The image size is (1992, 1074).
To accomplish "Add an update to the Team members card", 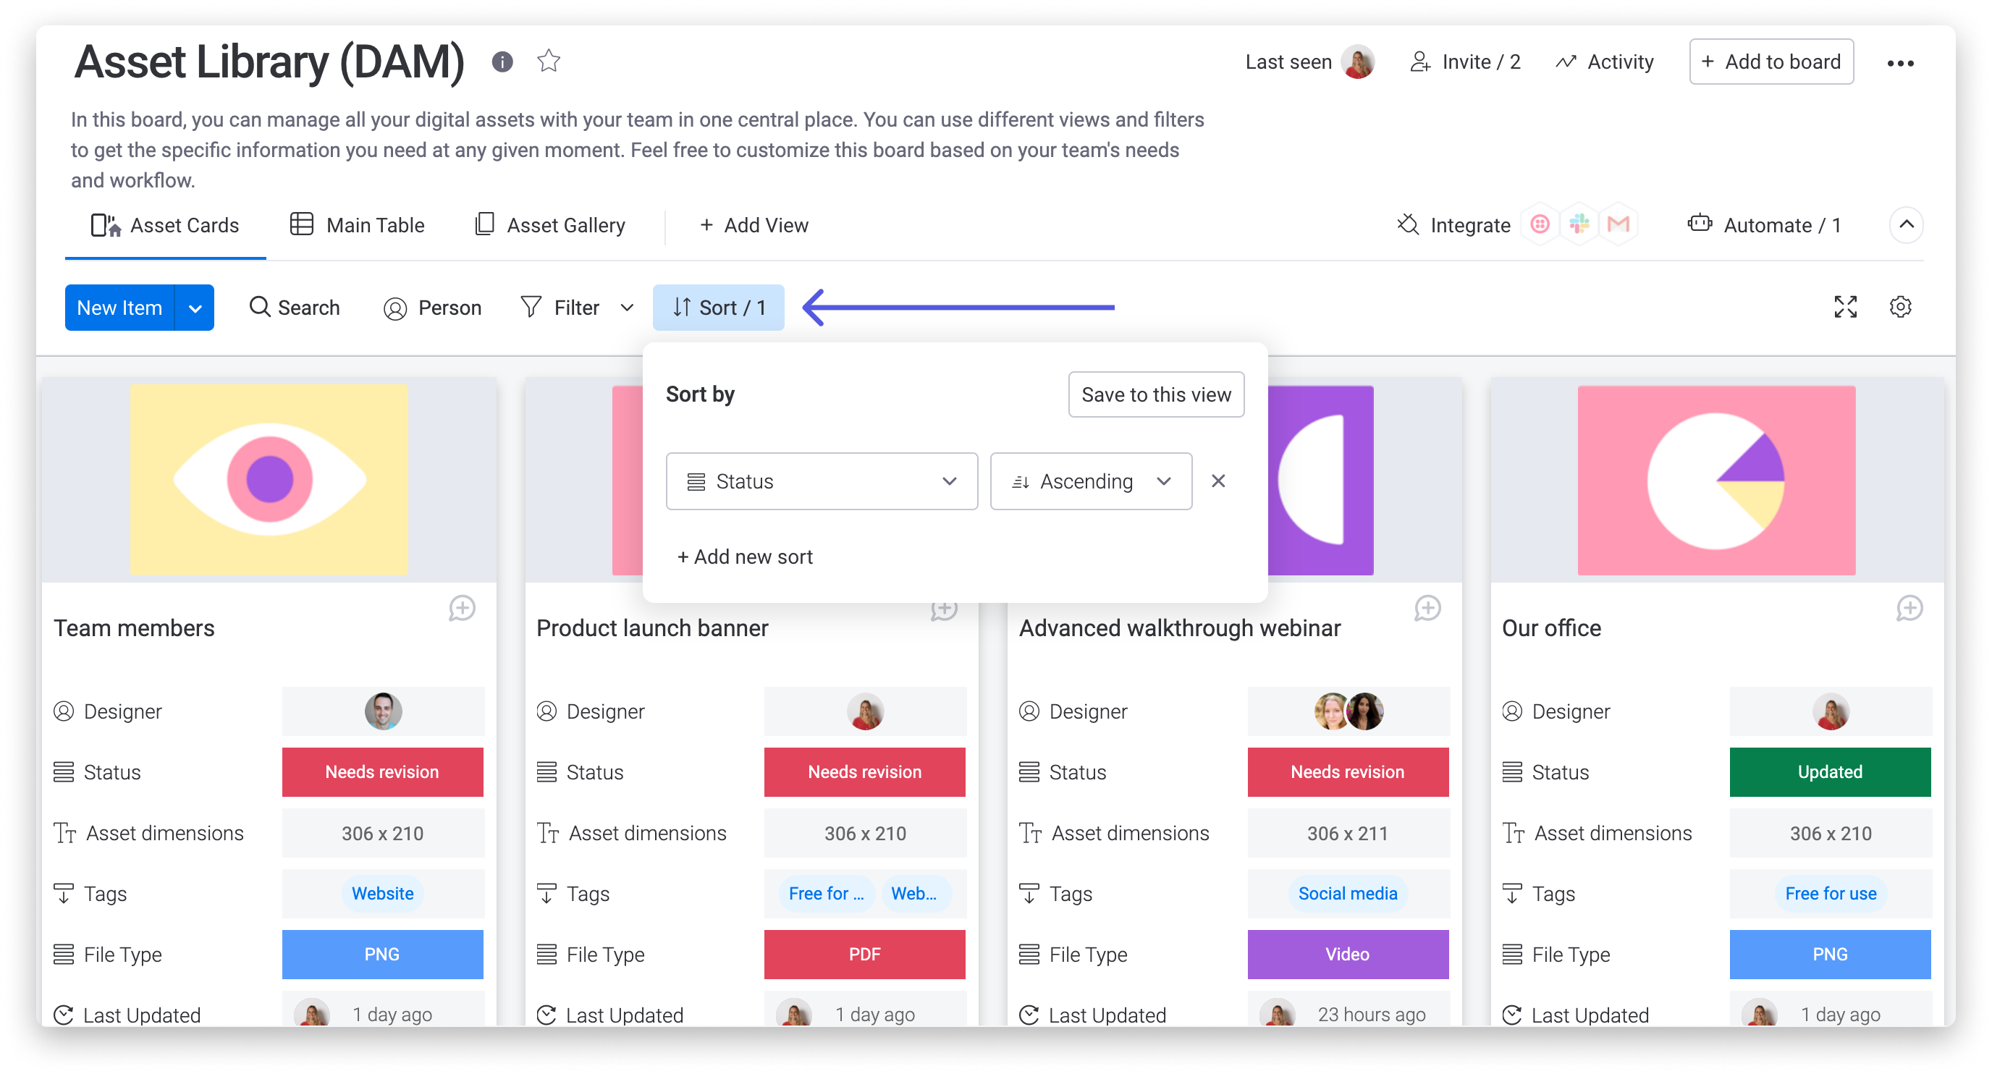I will tap(462, 609).
